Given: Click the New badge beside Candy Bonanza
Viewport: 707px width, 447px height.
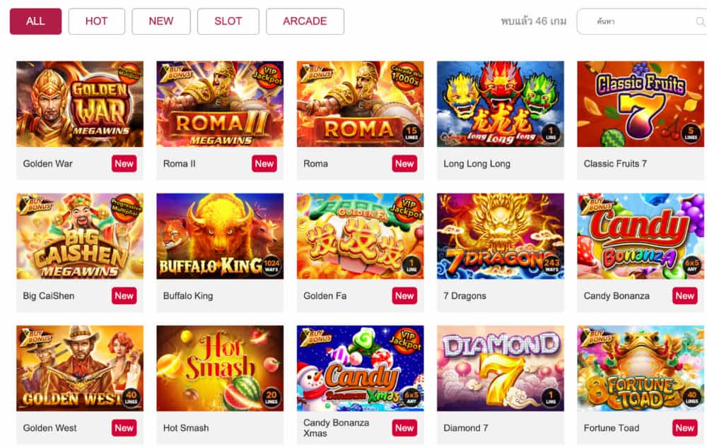Looking at the screenshot, I should click(x=685, y=296).
